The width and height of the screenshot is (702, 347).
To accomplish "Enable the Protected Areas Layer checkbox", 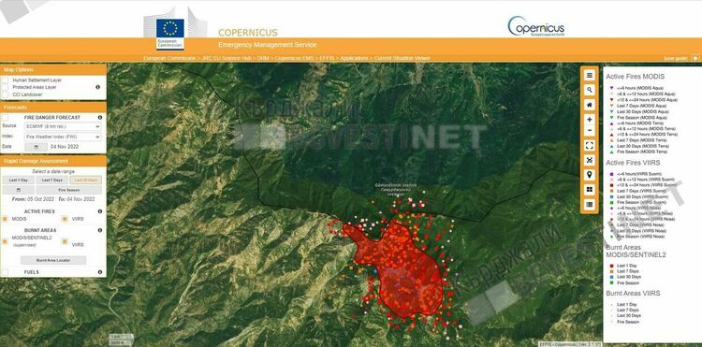I will (6, 87).
